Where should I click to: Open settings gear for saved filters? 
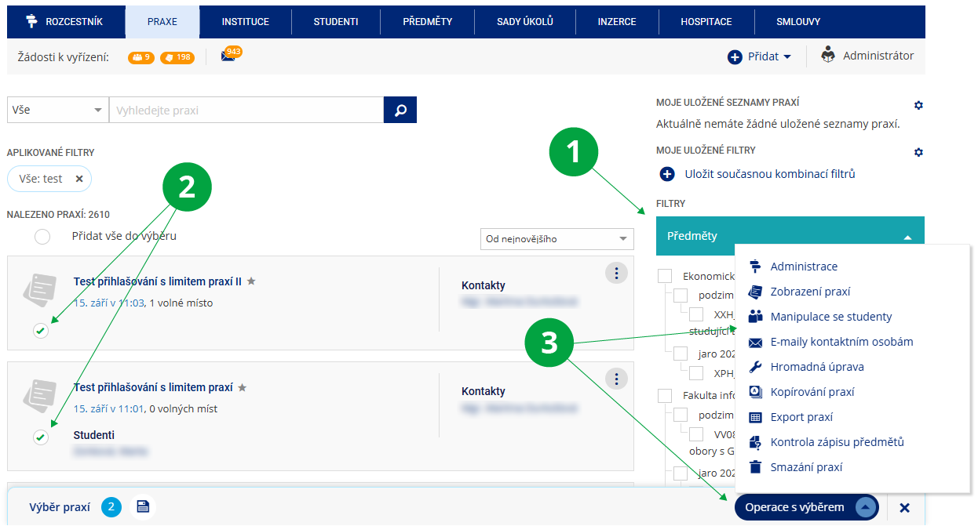[x=918, y=152]
